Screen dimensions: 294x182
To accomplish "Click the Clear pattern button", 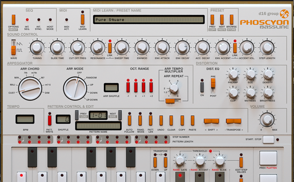I will [x=171, y=120].
